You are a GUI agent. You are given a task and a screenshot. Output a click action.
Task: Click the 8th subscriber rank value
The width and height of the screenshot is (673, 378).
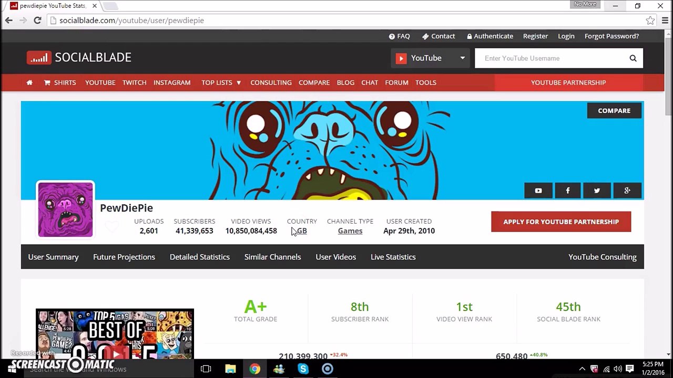point(360,307)
